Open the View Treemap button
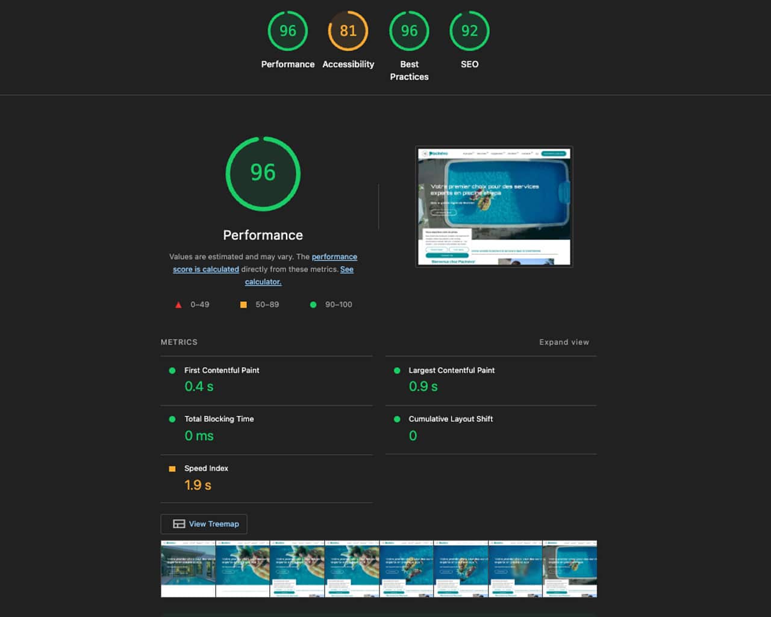 pyautogui.click(x=204, y=524)
